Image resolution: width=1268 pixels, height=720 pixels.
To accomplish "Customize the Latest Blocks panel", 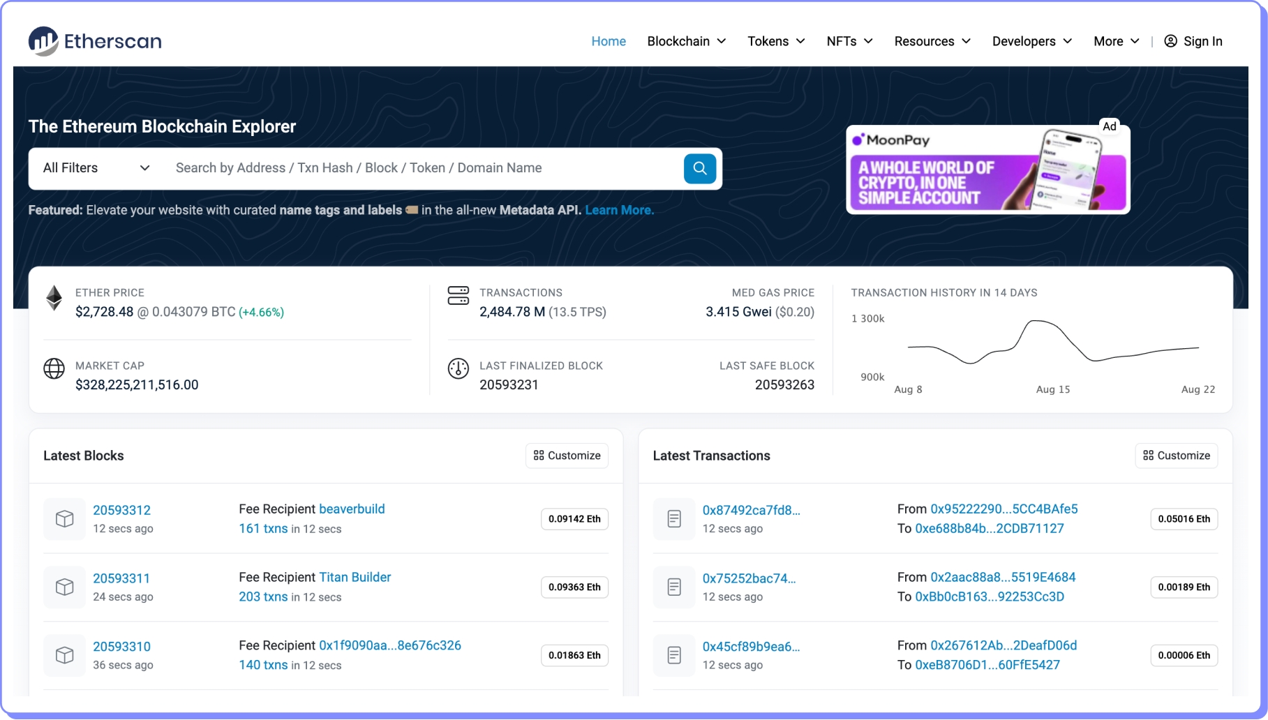I will tap(567, 456).
